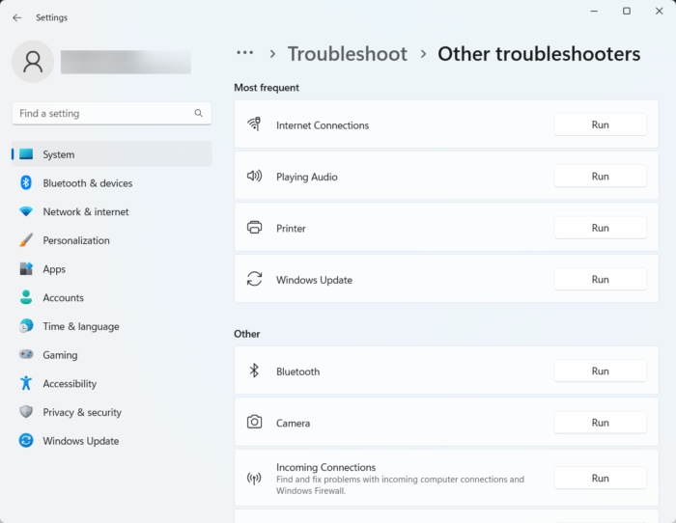Viewport: 676px width, 523px height.
Task: Run the Playing Audio troubleshooter
Action: [600, 177]
